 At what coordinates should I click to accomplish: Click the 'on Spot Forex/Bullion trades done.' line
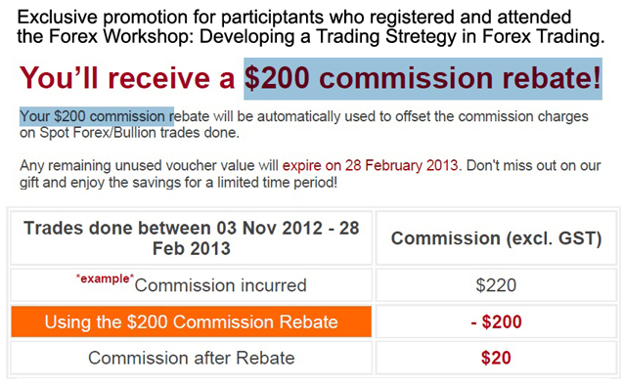click(129, 133)
